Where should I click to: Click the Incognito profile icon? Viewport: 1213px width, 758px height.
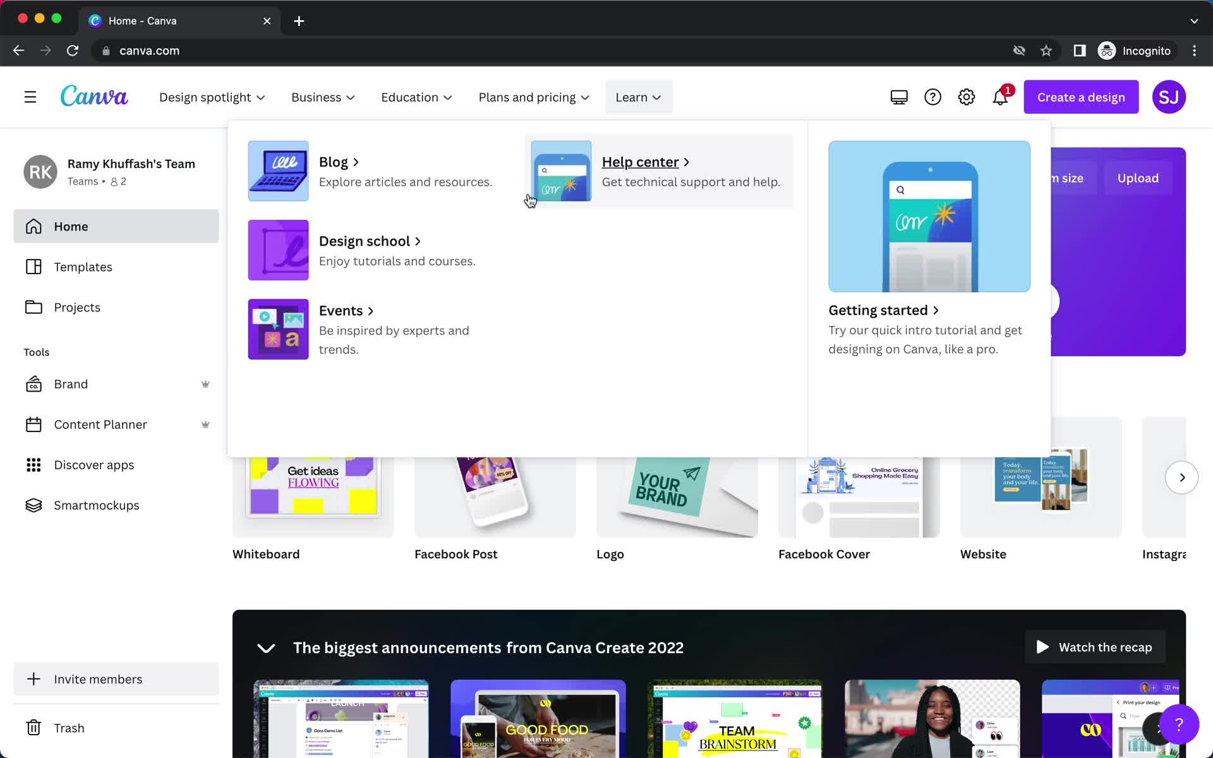click(1107, 51)
